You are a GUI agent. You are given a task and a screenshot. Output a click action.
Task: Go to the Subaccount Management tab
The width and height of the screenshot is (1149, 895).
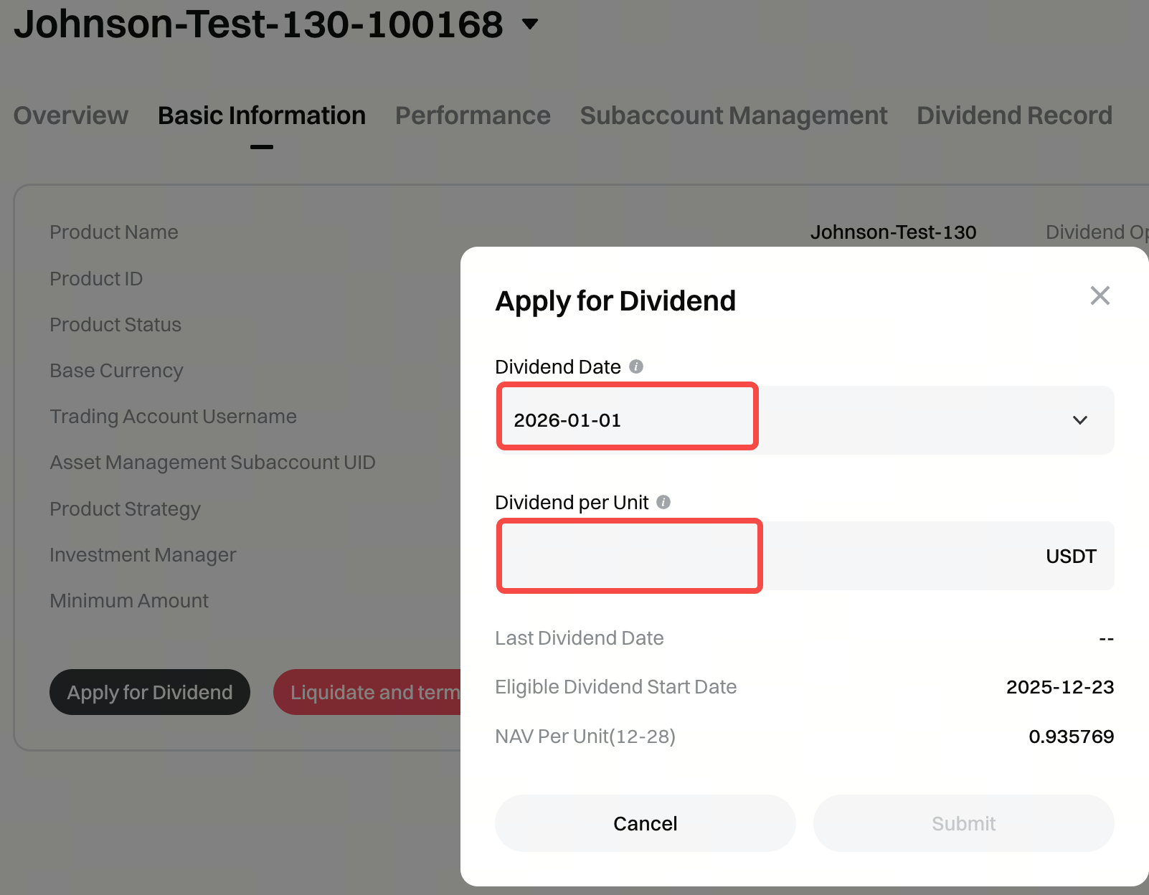pos(733,115)
